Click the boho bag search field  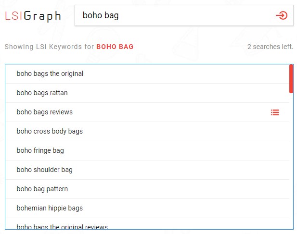(x=173, y=15)
